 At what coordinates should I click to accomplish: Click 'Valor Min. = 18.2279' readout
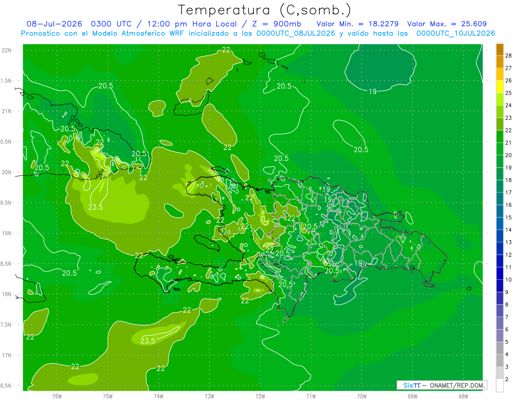[x=357, y=24]
